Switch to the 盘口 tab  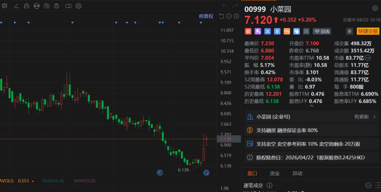coord(252,173)
